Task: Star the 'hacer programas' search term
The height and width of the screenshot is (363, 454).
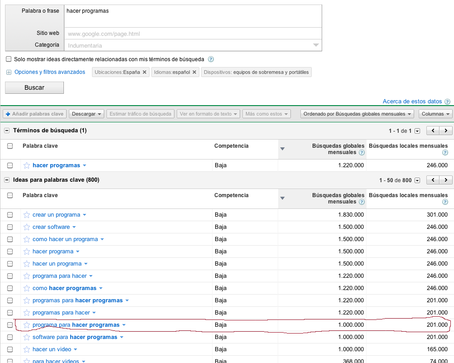Action: click(27, 165)
